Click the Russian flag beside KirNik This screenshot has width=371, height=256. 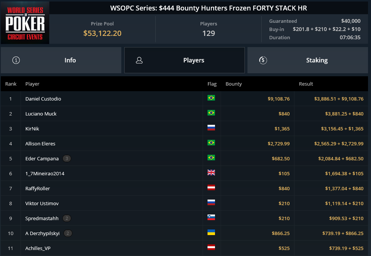coord(211,128)
